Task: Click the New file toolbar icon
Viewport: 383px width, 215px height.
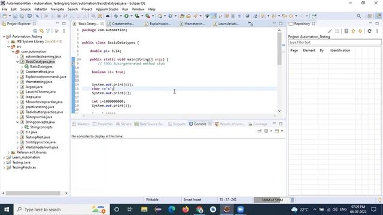Action: pyautogui.click(x=5, y=16)
